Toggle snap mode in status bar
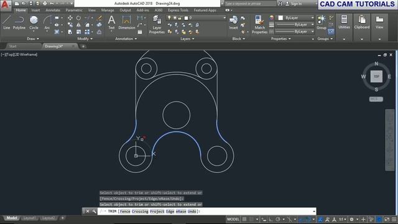The image size is (398, 224). coord(251,219)
